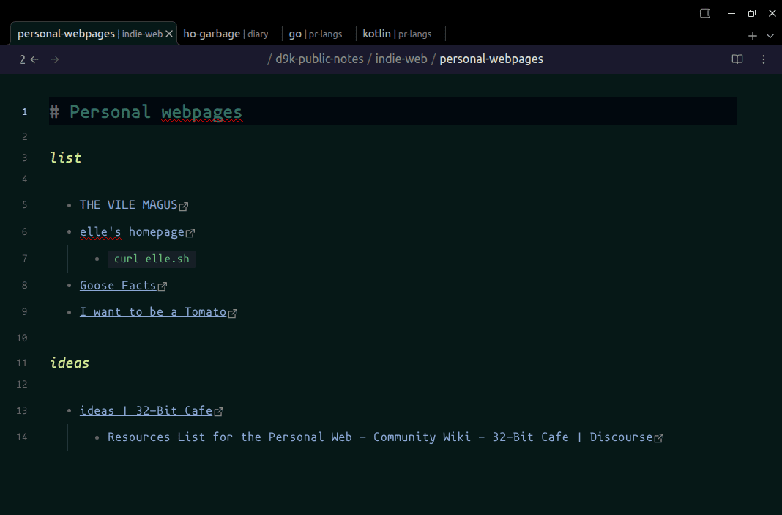Screen dimensions: 782x515
Task: Click external link icon after elle's homepage
Action: (x=190, y=233)
